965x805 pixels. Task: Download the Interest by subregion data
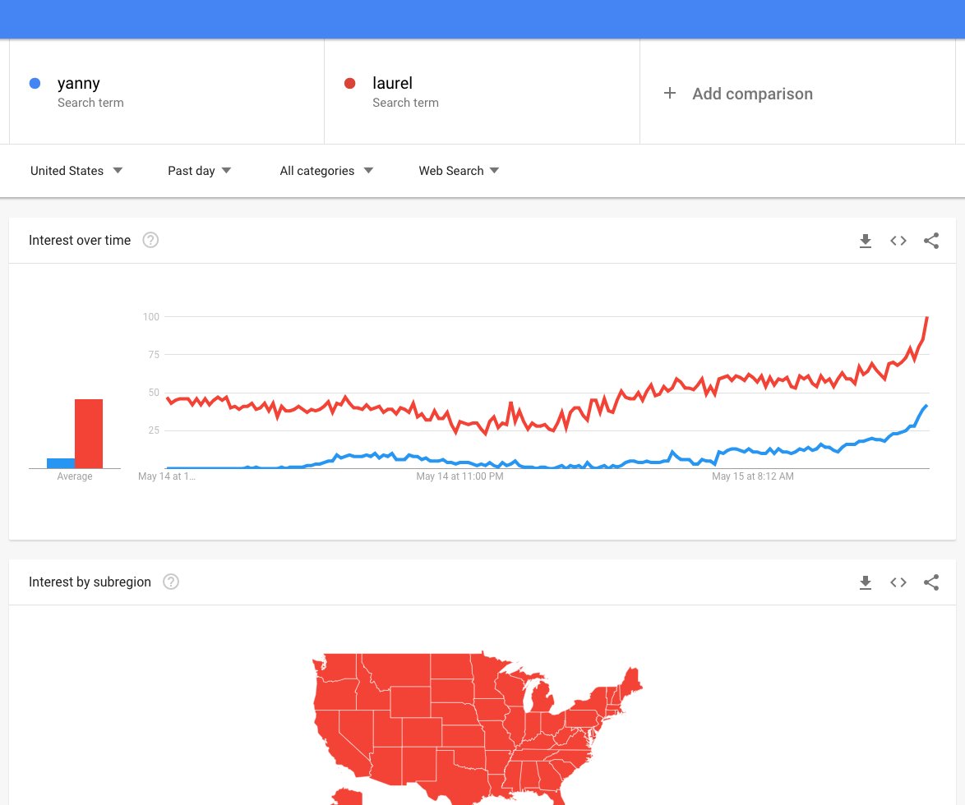(x=865, y=582)
